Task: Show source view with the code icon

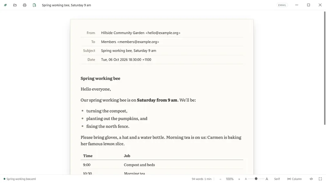Action: pyautogui.click(x=311, y=179)
